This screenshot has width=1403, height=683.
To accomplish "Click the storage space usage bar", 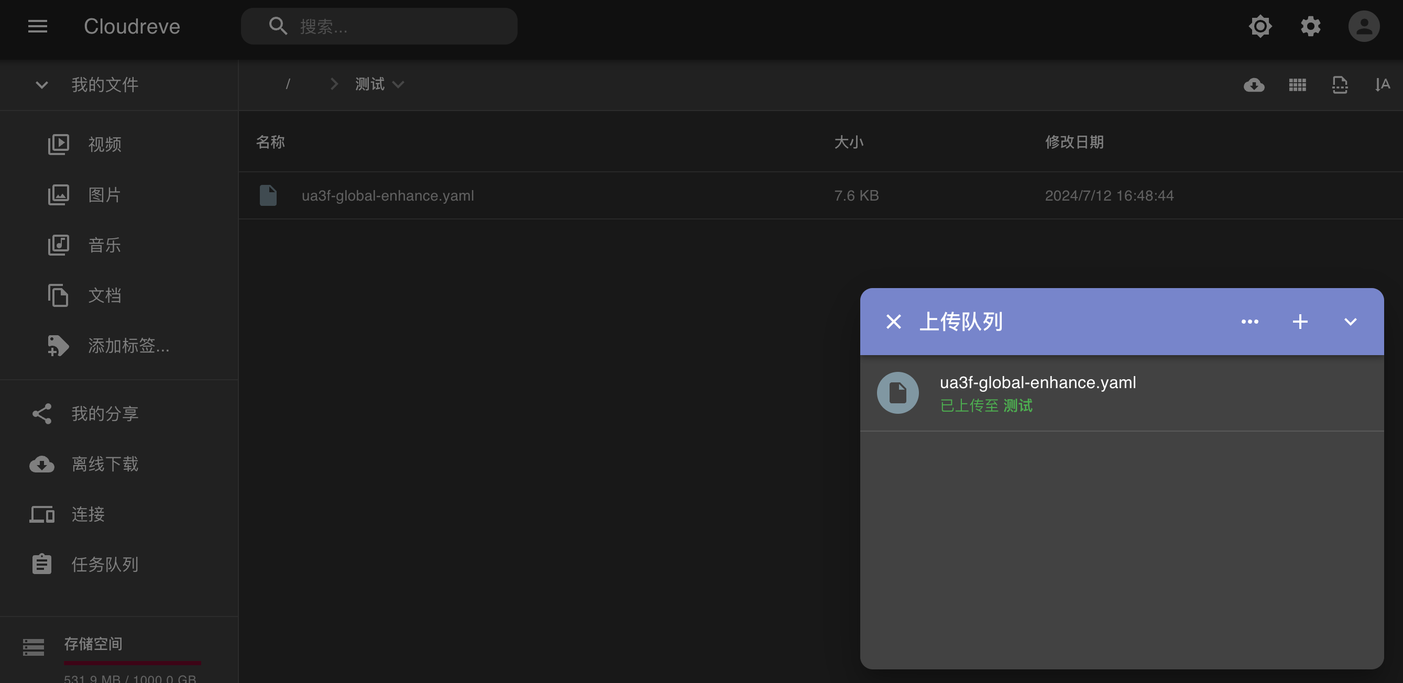I will tap(133, 664).
